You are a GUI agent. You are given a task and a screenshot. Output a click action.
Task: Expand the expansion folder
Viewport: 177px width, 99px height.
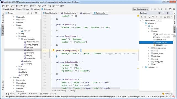(14, 20)
